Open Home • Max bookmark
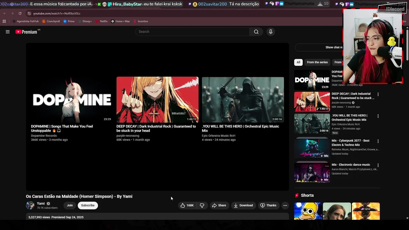The image size is (409, 230). [120, 21]
